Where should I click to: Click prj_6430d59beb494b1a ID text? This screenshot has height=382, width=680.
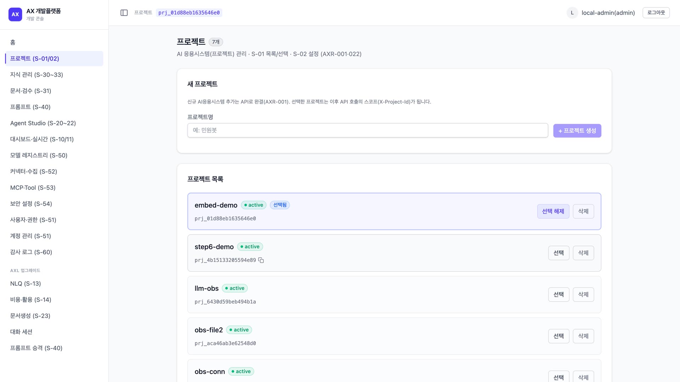pos(225,302)
